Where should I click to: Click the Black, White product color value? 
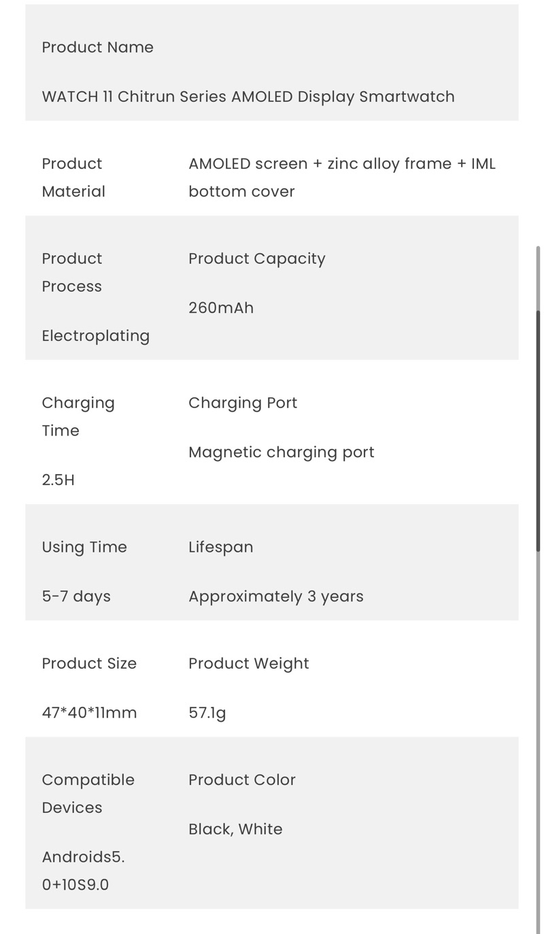(235, 829)
